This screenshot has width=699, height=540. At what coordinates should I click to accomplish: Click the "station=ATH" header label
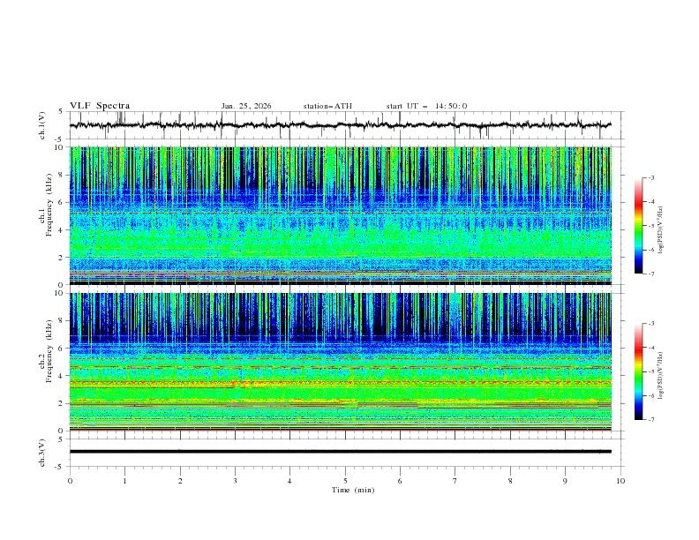tap(327, 106)
